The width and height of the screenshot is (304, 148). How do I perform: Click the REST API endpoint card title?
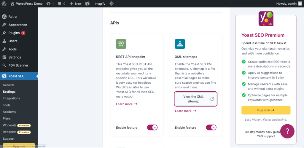(131, 57)
